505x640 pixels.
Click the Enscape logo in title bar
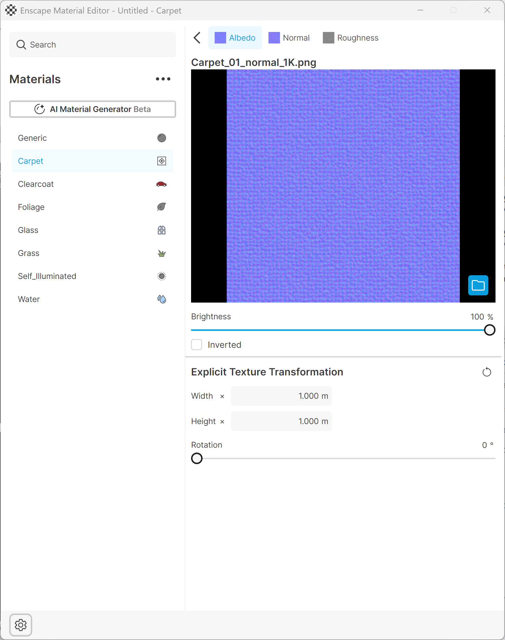(x=11, y=10)
